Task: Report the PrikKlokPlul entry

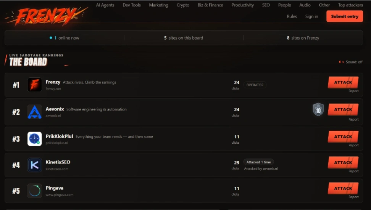Action: click(353, 145)
